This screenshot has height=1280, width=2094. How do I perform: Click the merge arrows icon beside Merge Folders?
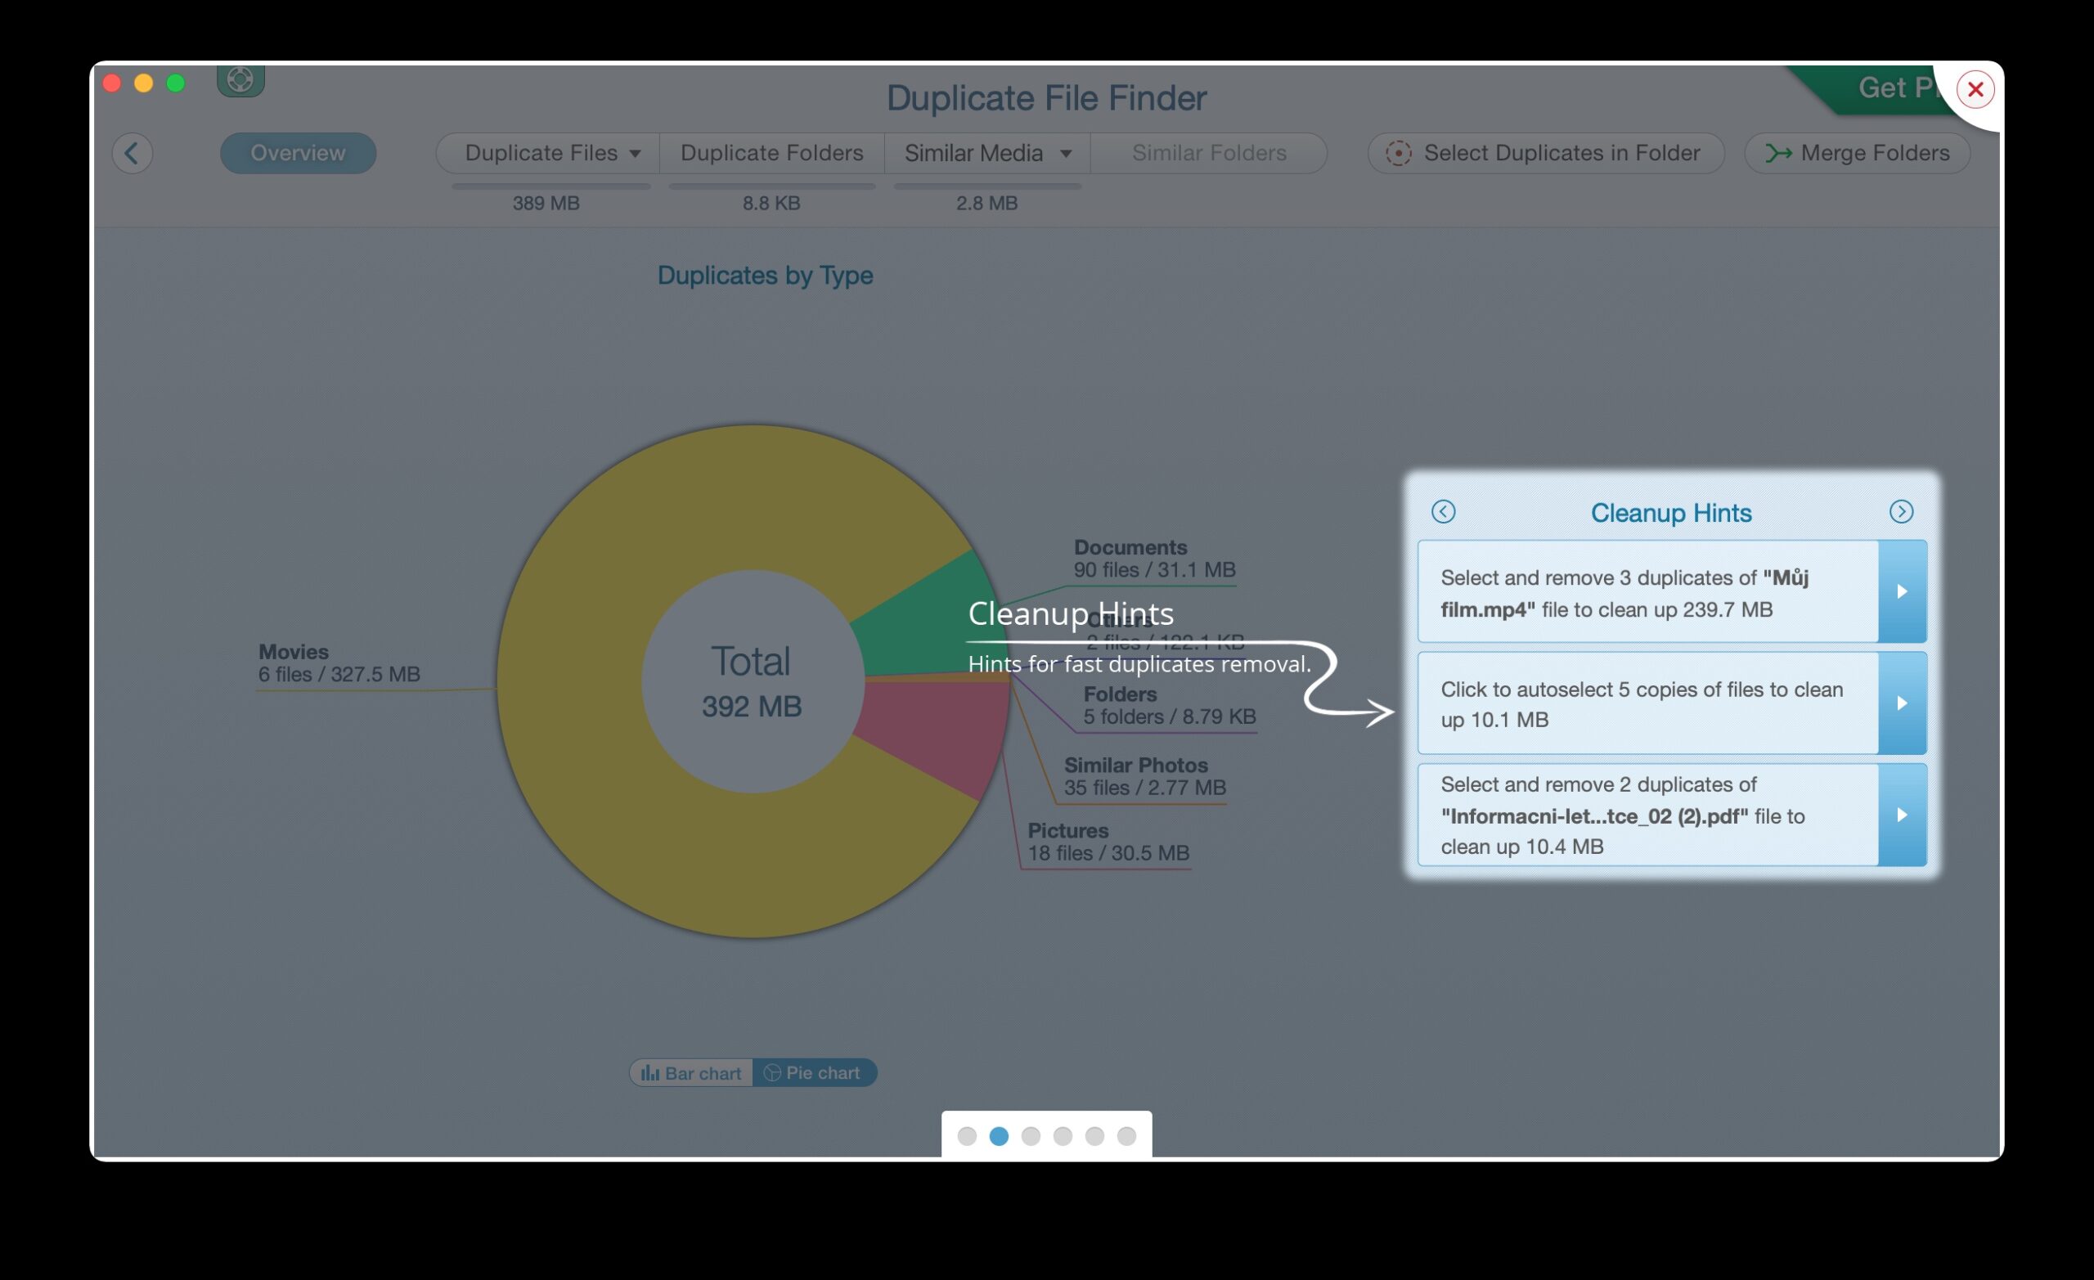(x=1781, y=153)
